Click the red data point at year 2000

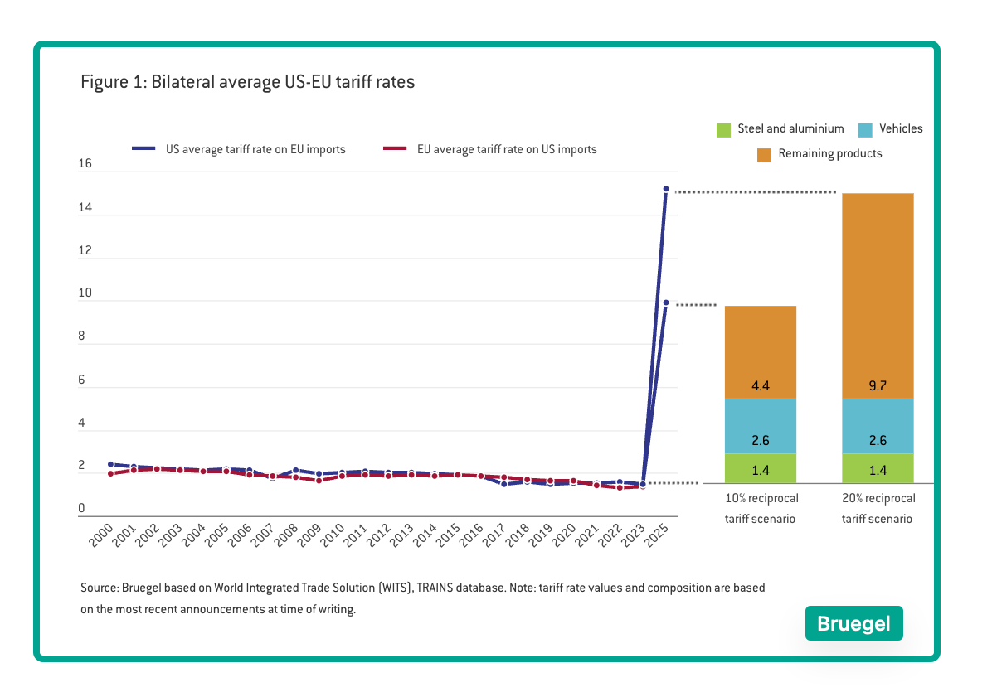click(110, 473)
